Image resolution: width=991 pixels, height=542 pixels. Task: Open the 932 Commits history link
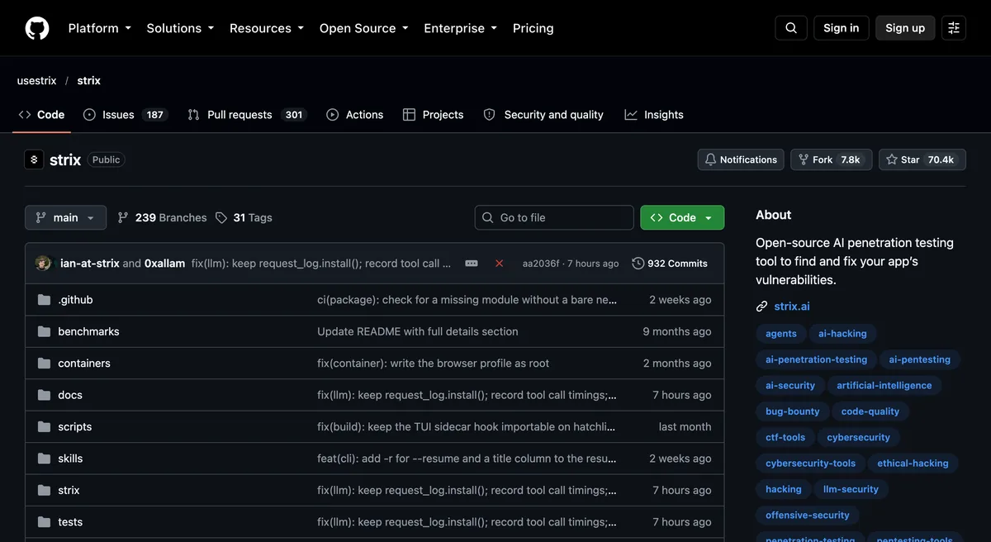670,264
